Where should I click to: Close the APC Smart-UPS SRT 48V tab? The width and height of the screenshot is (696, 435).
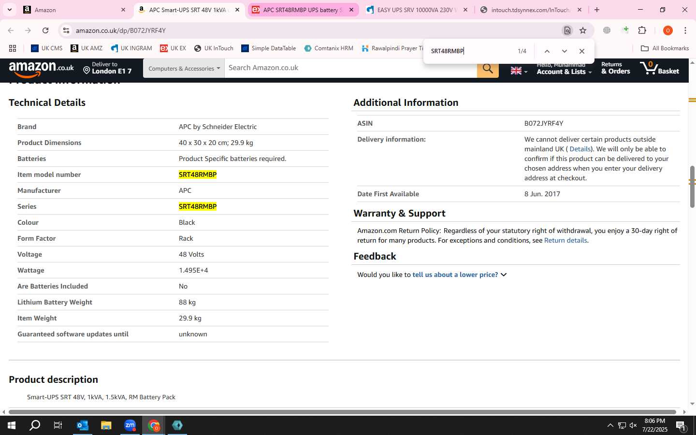tap(237, 10)
